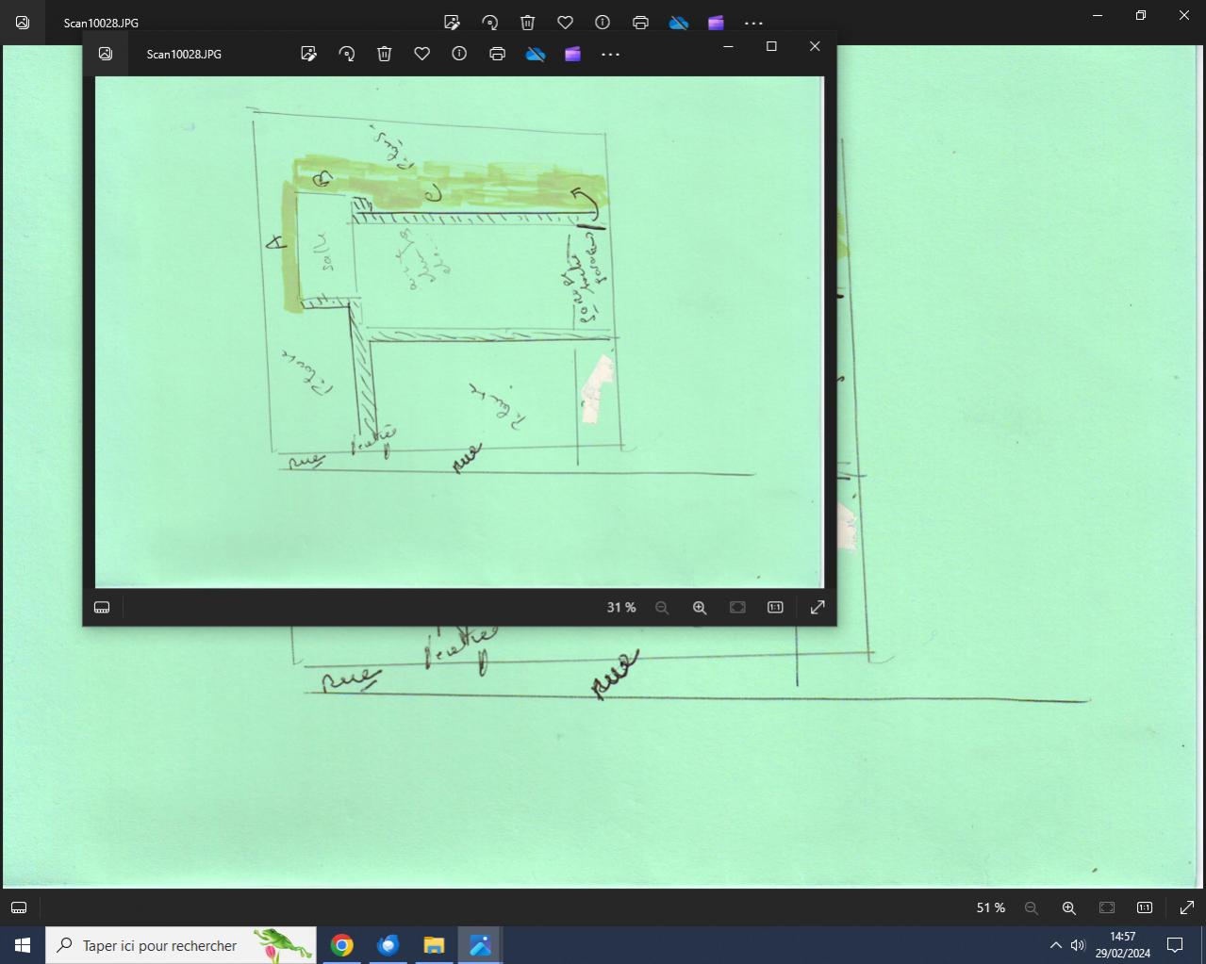Show file info in back Photos window
The width and height of the screenshot is (1206, 964).
(x=603, y=23)
